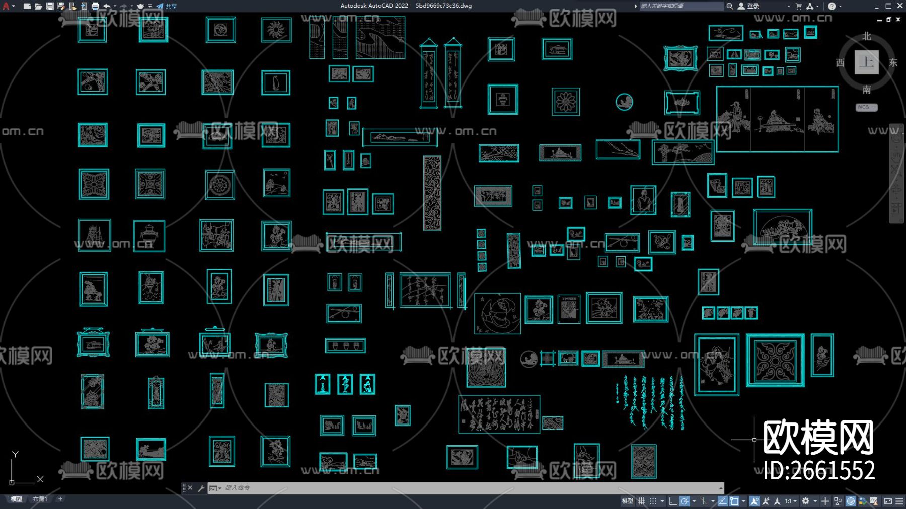Image resolution: width=906 pixels, height=509 pixels.
Task: Click the isolate objects icon in status bar
Action: (838, 501)
